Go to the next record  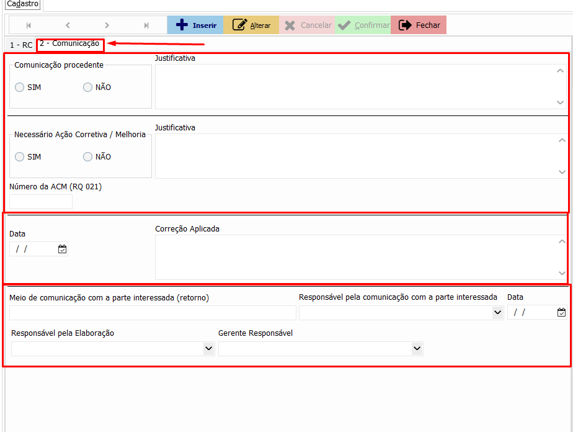click(x=107, y=25)
